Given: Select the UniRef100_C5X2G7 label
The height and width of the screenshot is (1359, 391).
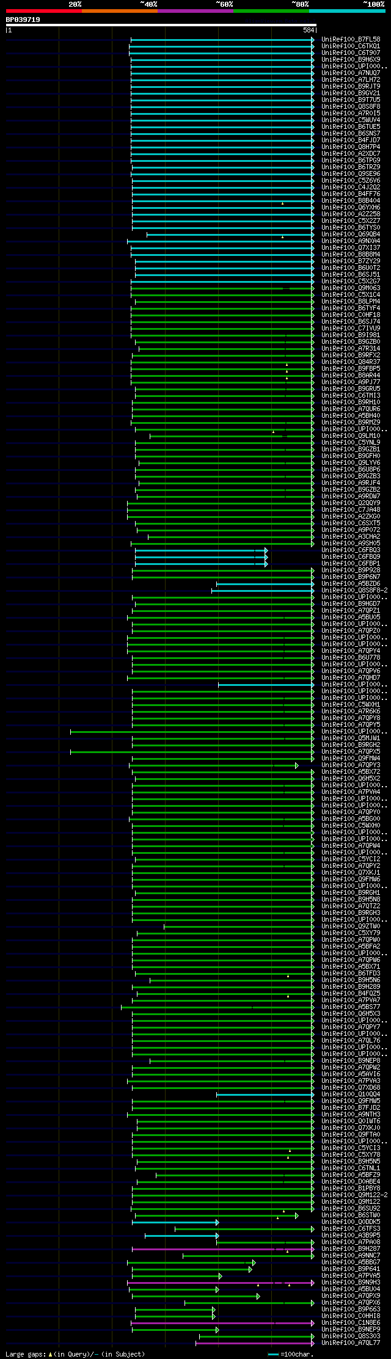Looking at the screenshot, I should 351,282.
